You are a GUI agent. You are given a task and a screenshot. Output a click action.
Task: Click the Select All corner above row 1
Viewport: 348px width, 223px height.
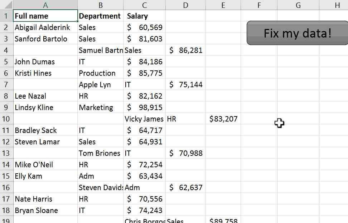point(5,5)
